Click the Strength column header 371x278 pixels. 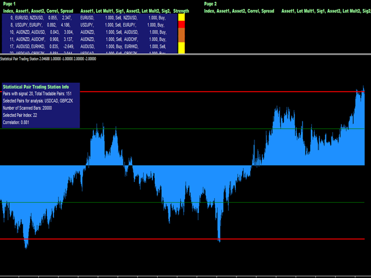pyautogui.click(x=181, y=11)
